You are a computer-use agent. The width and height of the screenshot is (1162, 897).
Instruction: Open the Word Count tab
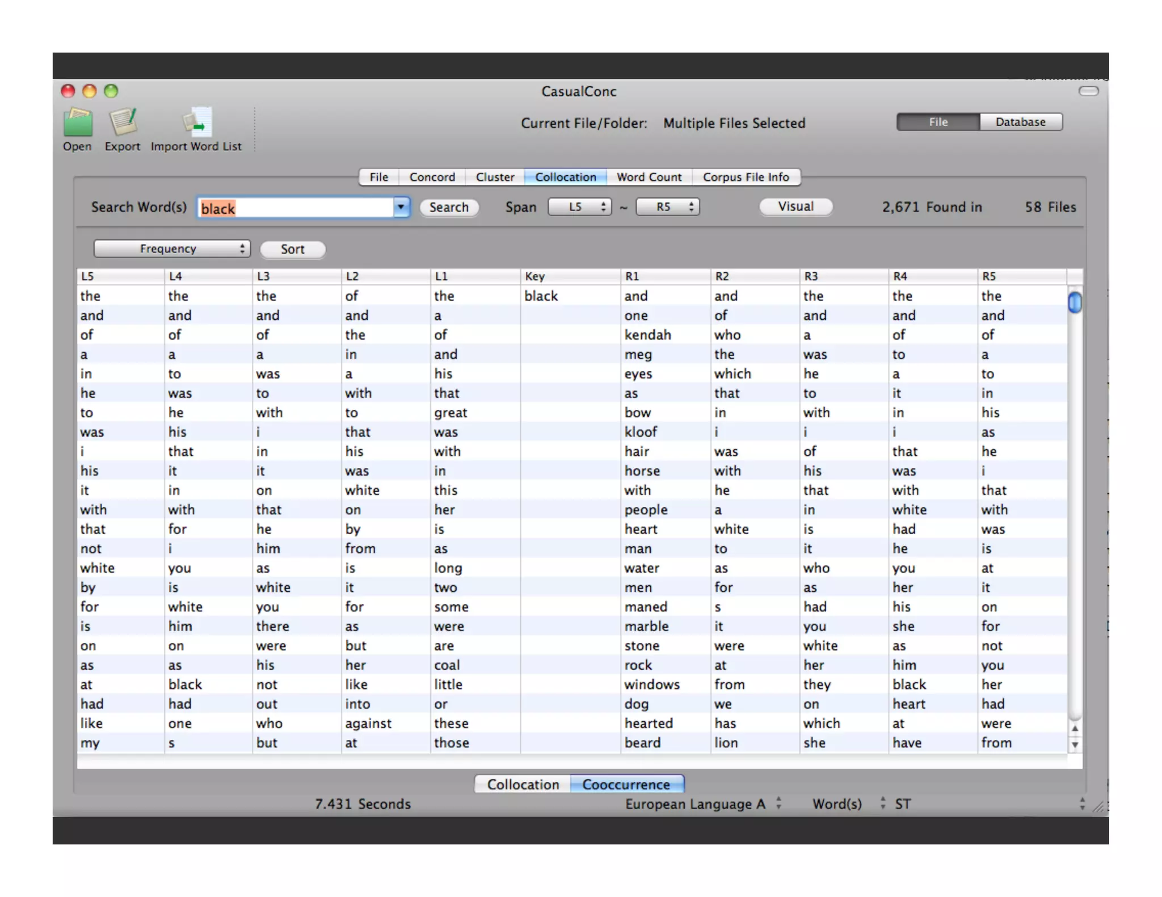(x=649, y=177)
